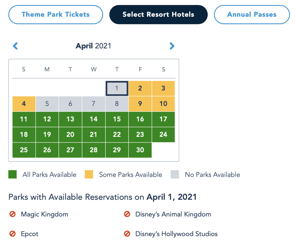Advance to next month arrow
Screen dimensions: 295x244
[172, 46]
